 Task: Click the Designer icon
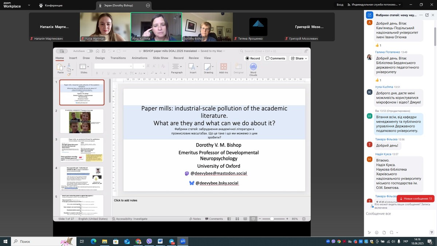(x=239, y=66)
